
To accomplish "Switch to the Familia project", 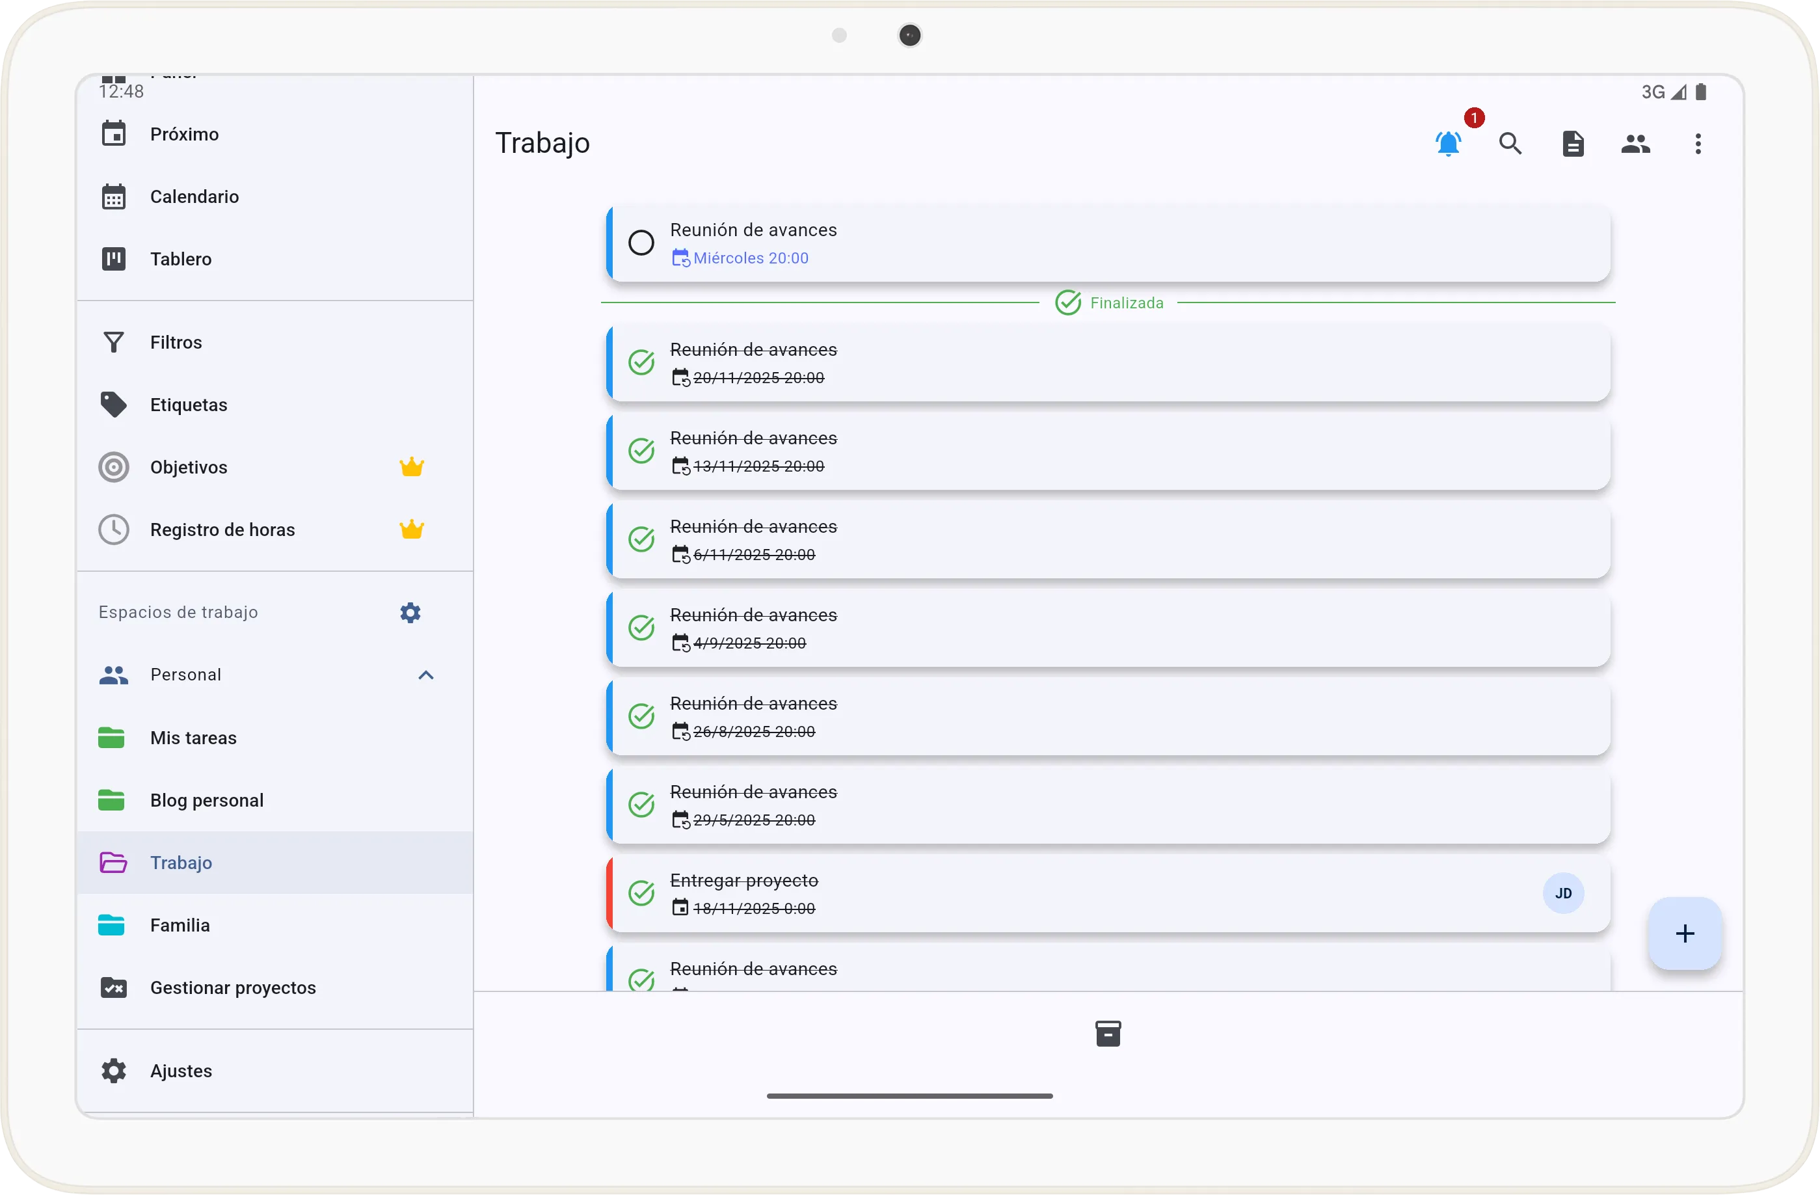I will tap(180, 924).
